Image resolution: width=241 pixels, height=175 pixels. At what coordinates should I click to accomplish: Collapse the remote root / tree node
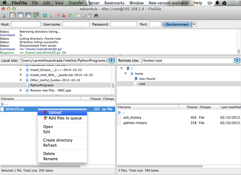[122, 68]
